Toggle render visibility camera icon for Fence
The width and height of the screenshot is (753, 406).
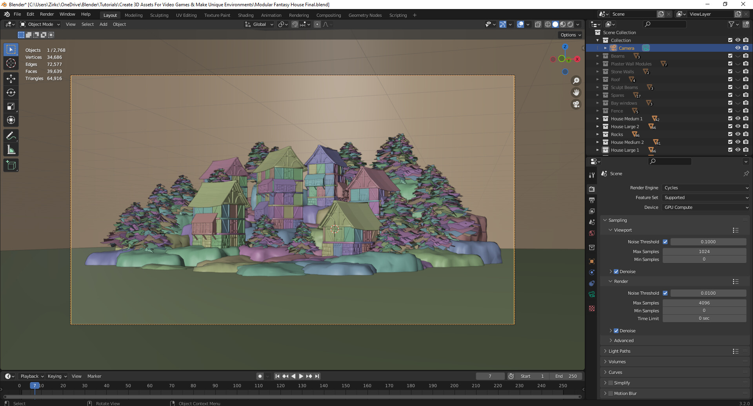click(746, 111)
